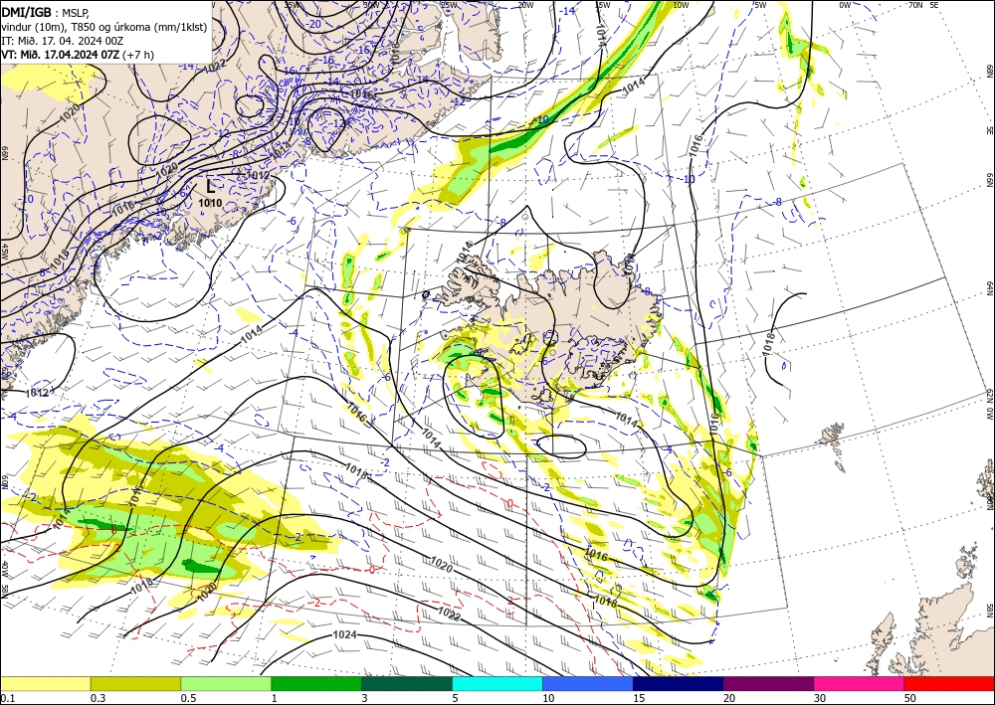Screen dimensions: 995x705
Task: Click the '1' legend tick label
Action: pos(275,698)
